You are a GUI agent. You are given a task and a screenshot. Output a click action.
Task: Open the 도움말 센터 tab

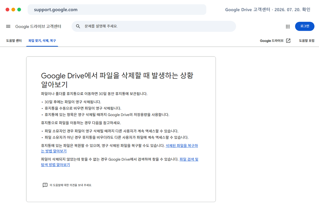click(x=14, y=41)
